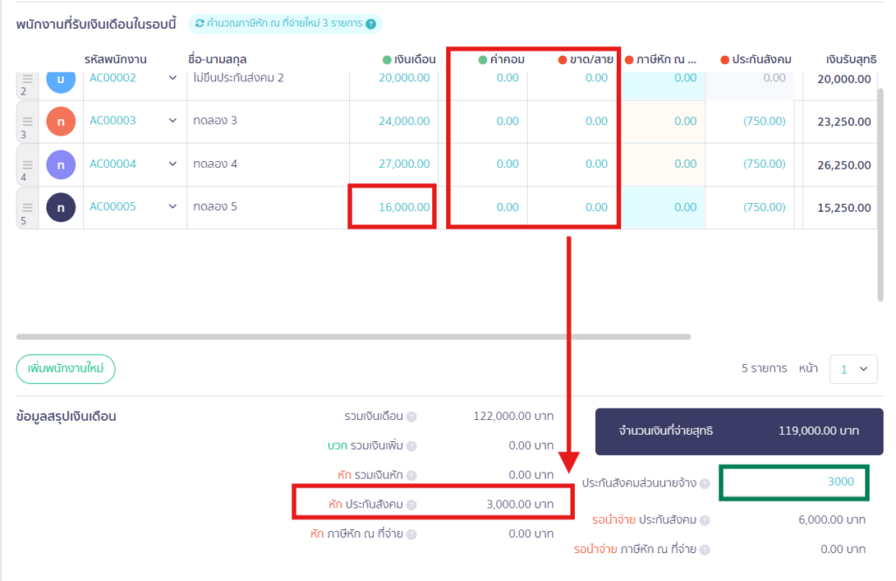Image resolution: width=896 pixels, height=581 pixels.
Task: Click info icon beside รอนำจ่าย ประกันสังคม
Action: click(704, 521)
